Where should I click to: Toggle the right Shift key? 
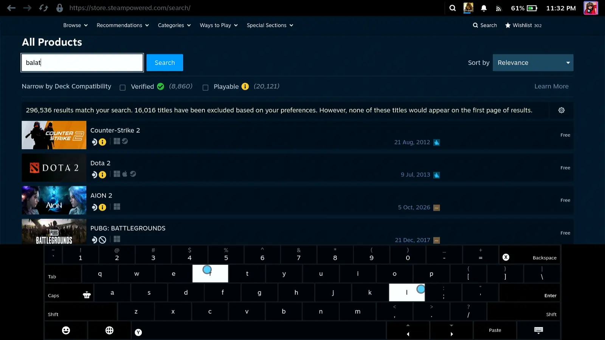click(x=524, y=311)
